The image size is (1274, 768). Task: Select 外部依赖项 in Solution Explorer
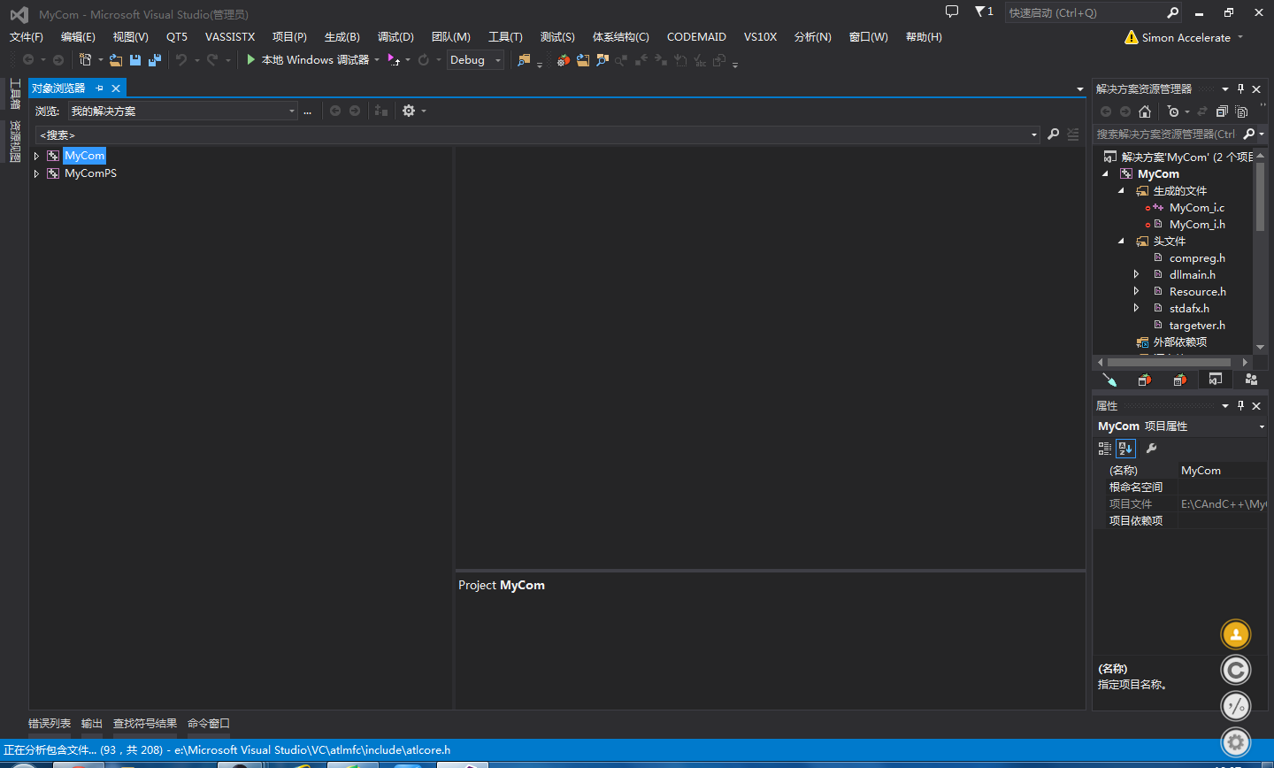pos(1179,342)
